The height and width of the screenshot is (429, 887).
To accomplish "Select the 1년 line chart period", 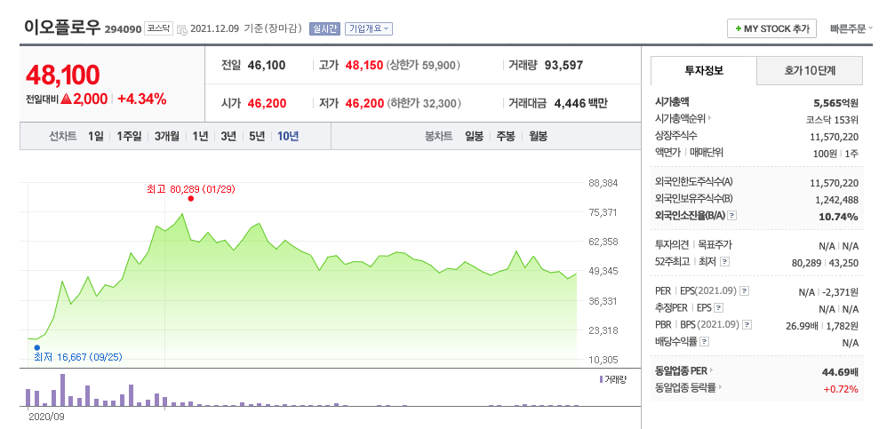I will (200, 136).
